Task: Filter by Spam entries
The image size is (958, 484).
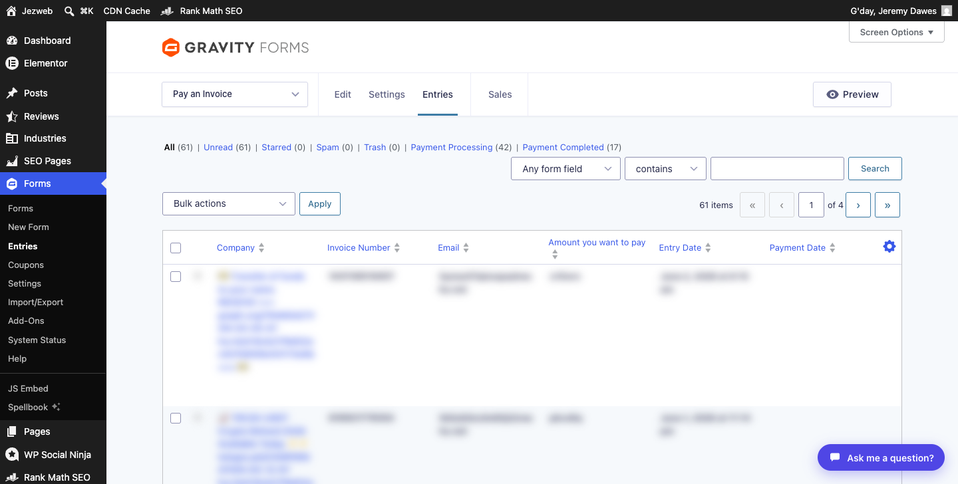Action: (x=327, y=148)
